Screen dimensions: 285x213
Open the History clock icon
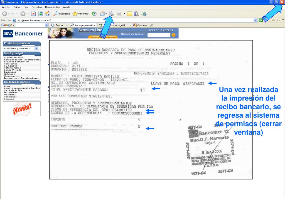coord(94,14)
